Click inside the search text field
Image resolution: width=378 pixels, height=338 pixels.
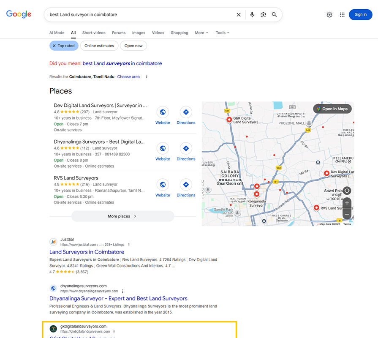pyautogui.click(x=139, y=15)
